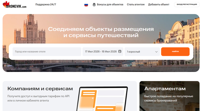Click the Город или название отеля field

point(47,52)
